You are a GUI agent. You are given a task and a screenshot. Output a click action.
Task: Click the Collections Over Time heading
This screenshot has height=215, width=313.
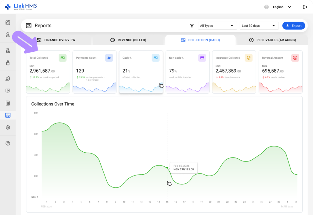tap(53, 104)
